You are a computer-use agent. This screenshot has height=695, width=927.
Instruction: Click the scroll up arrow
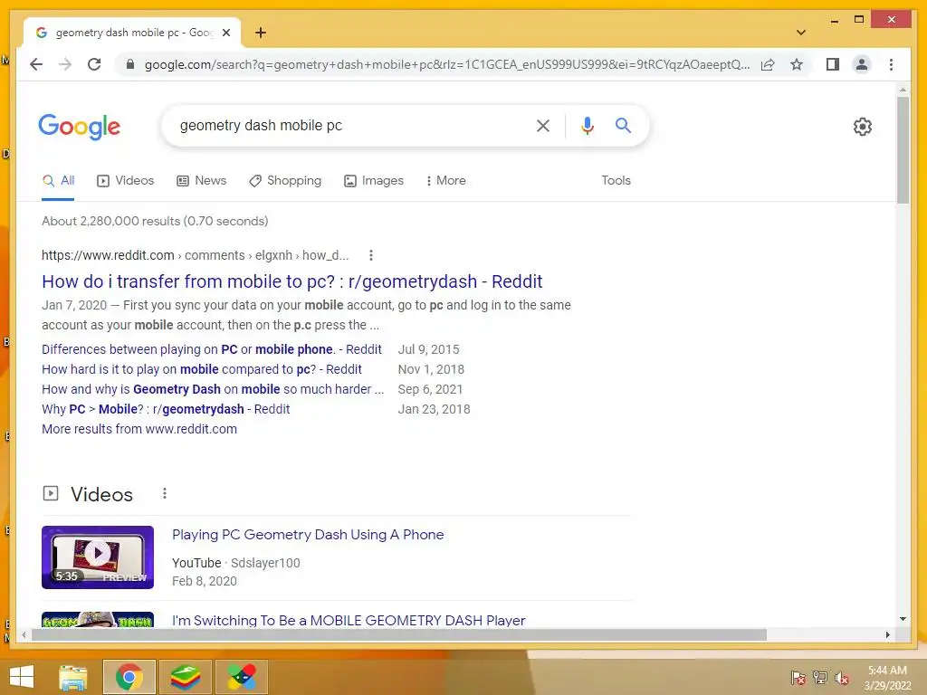(903, 90)
